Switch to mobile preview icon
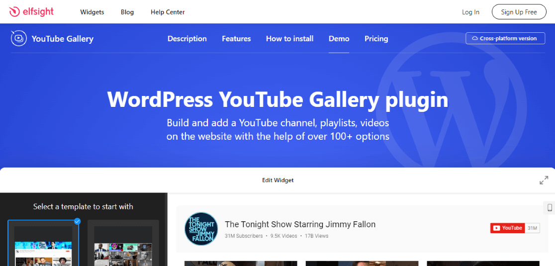The height and width of the screenshot is (266, 555). [550, 207]
